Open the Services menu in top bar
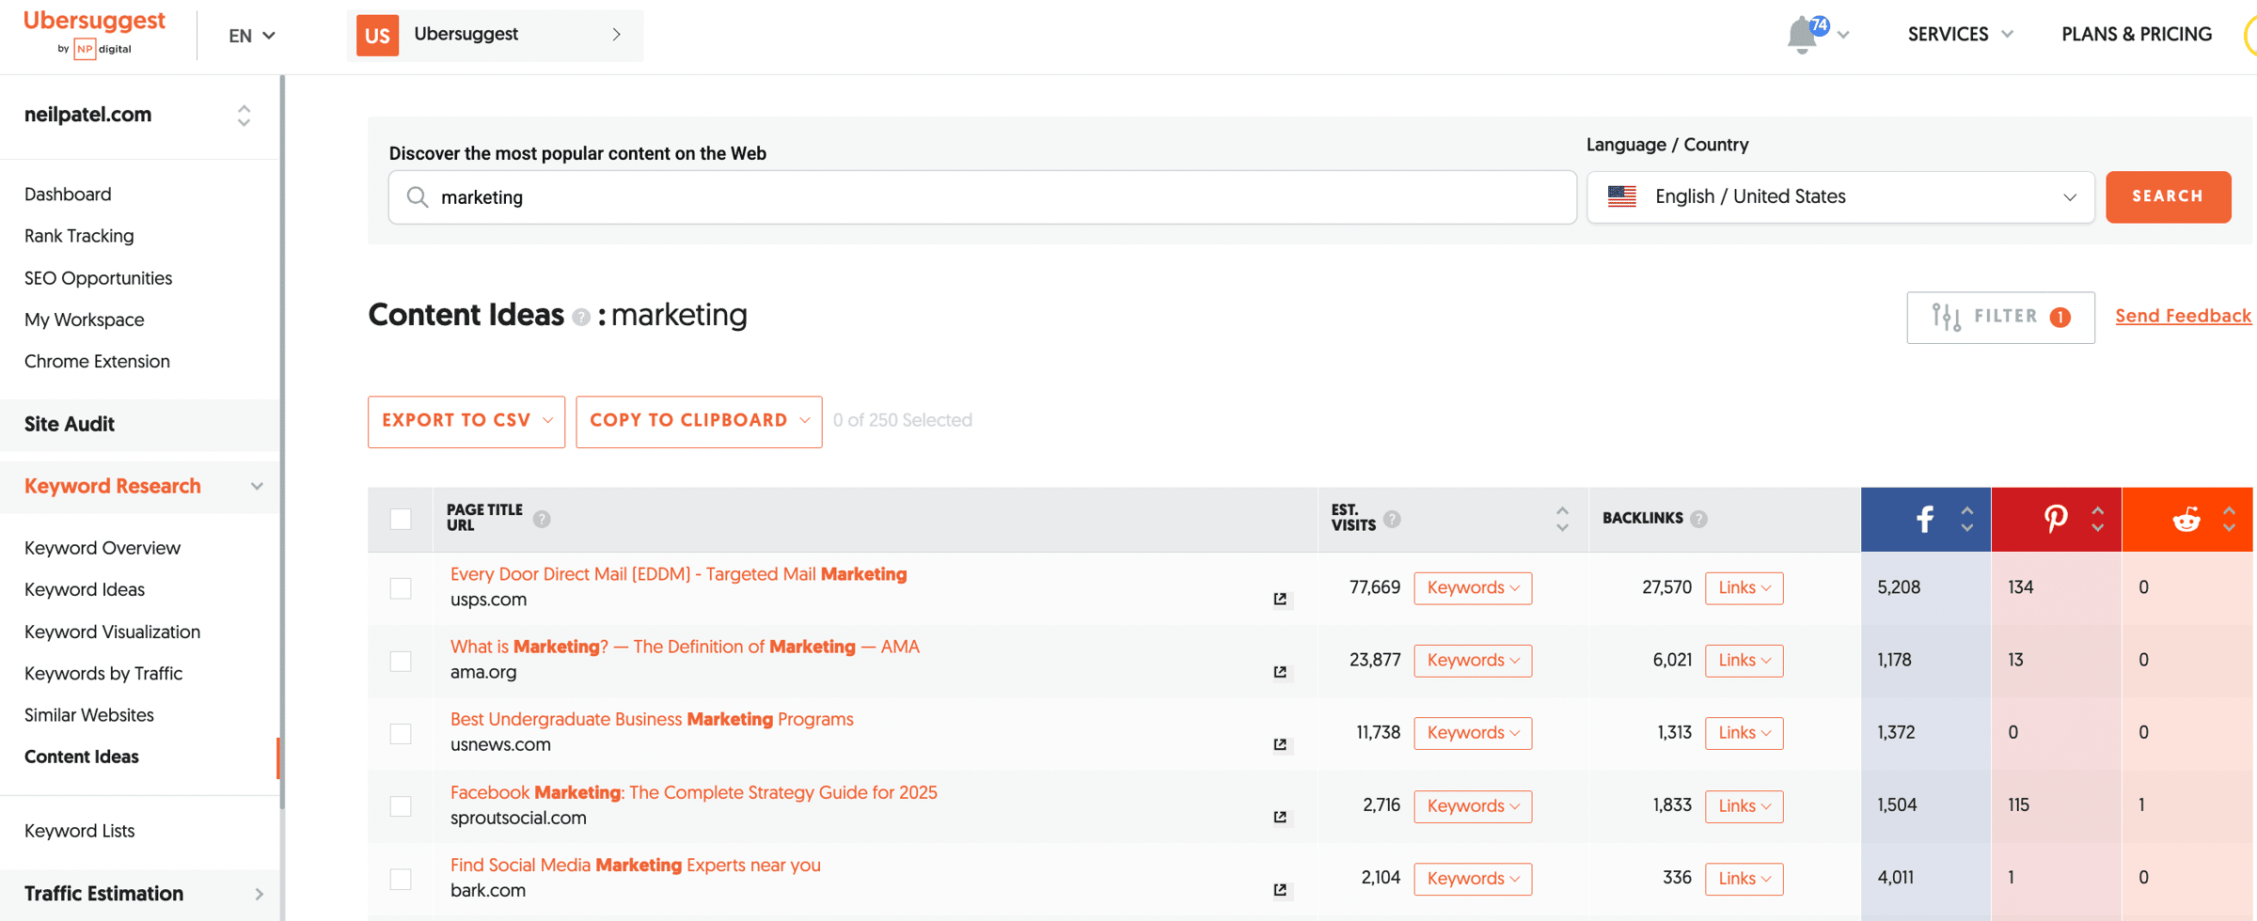The image size is (2257, 921). (1960, 35)
